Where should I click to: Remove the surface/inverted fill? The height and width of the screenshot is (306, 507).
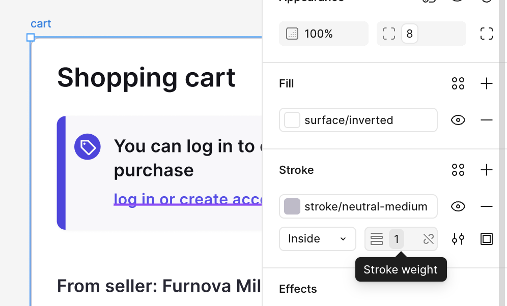[x=487, y=120]
